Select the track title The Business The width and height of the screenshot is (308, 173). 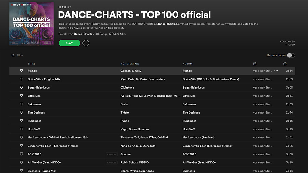[x=36, y=112]
